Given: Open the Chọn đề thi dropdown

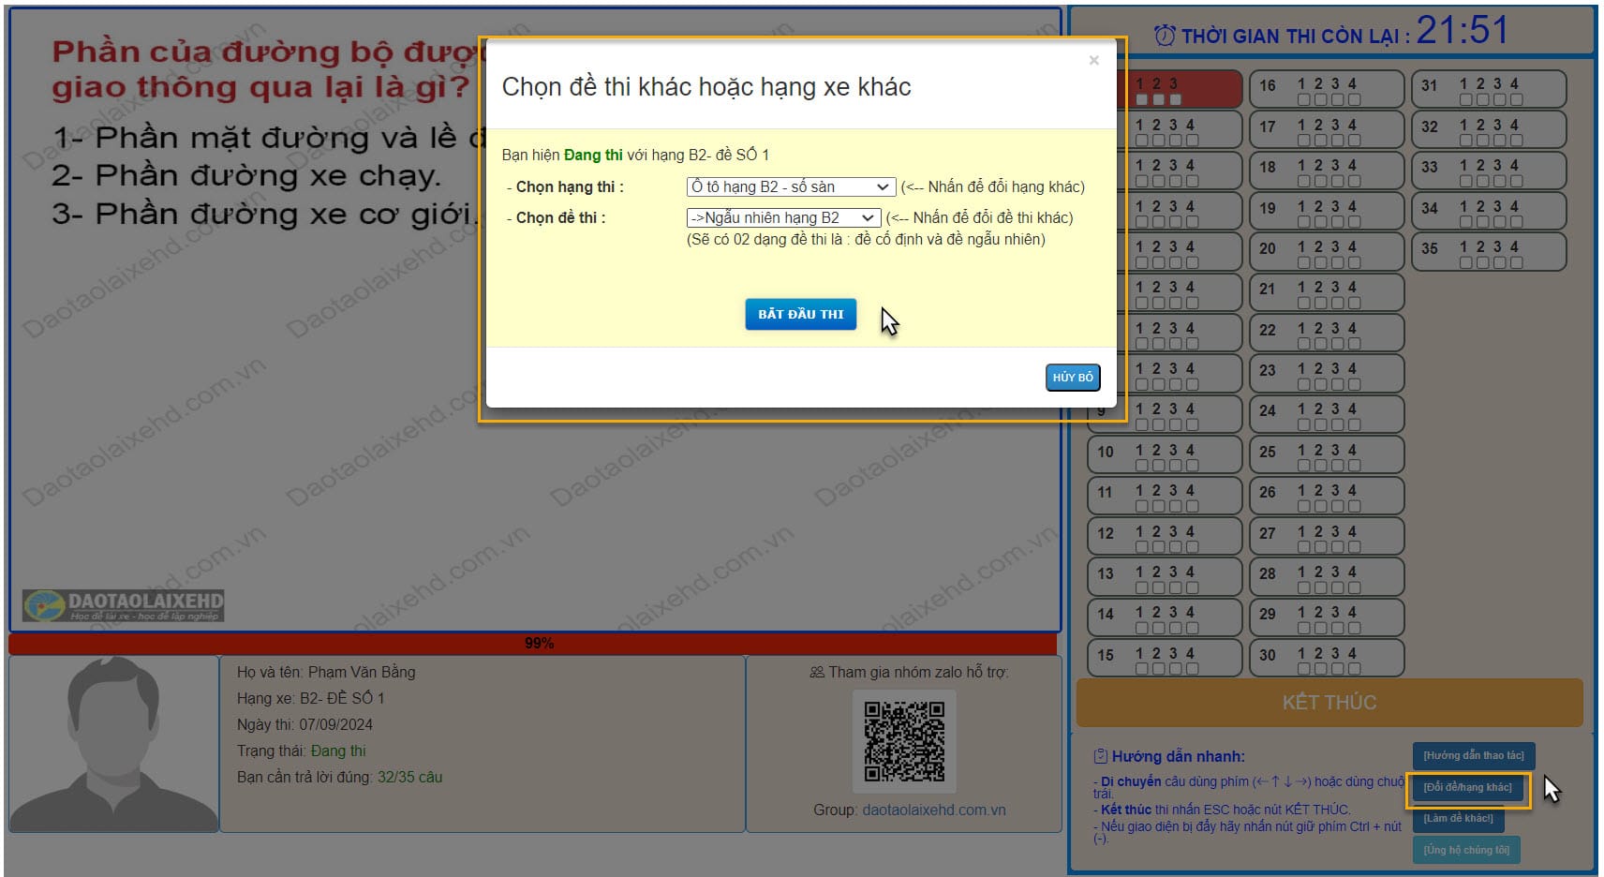Looking at the screenshot, I should pos(783,218).
